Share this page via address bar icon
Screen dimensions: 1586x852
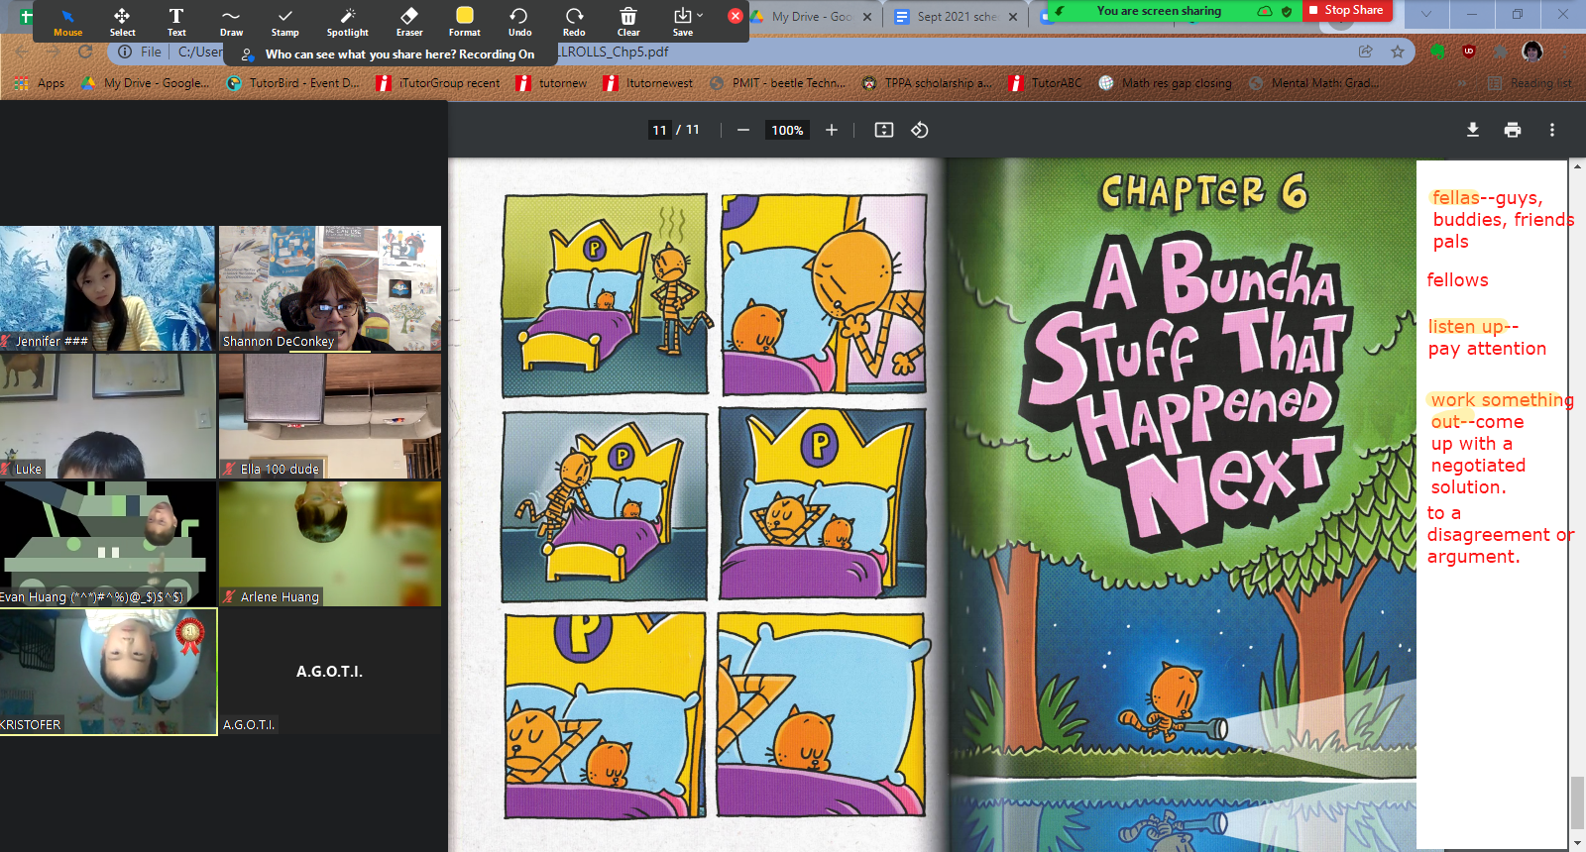(x=1366, y=52)
